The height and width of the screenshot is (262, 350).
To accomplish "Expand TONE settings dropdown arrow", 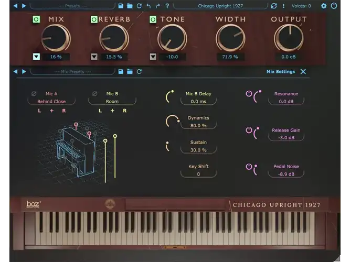I will click(153, 57).
